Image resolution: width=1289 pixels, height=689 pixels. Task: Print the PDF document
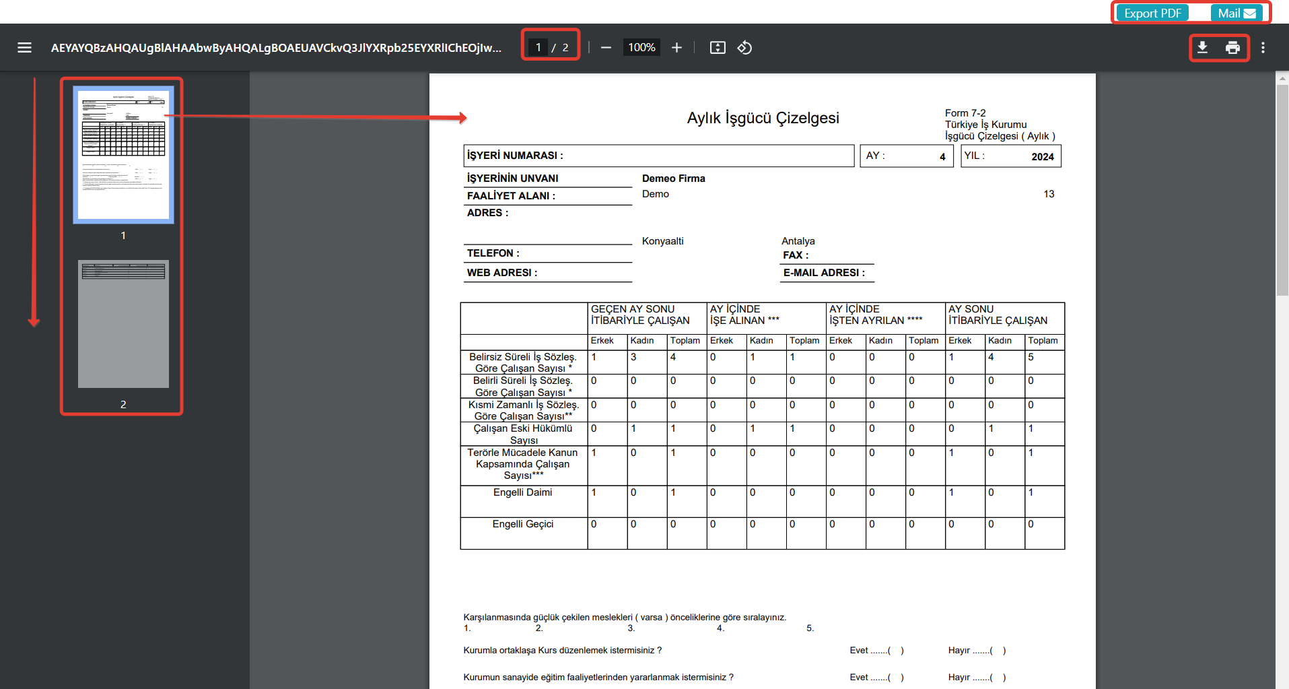(1232, 48)
